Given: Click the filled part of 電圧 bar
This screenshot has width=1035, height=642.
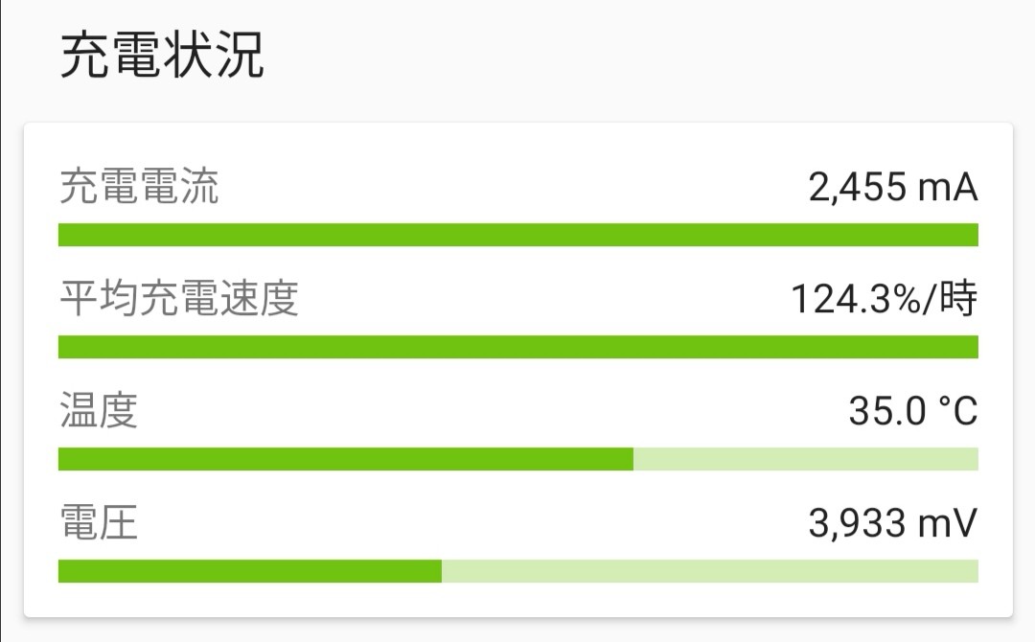Looking at the screenshot, I should click(x=249, y=571).
